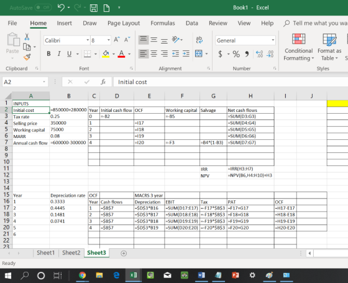Click the Insert Function fx icon
348x283 pixels.
click(x=103, y=82)
